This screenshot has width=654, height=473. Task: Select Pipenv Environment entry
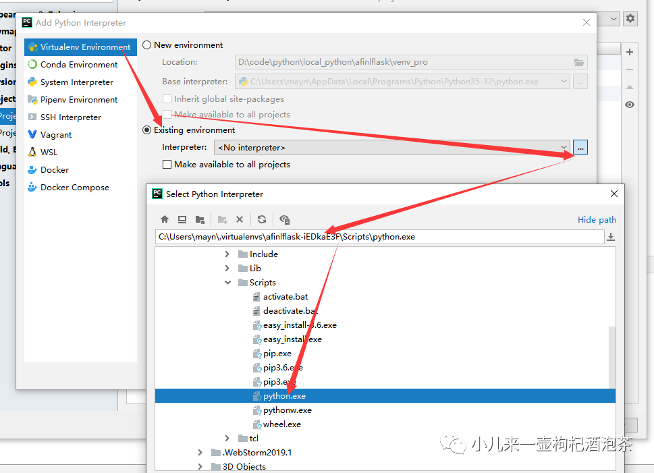(x=80, y=100)
